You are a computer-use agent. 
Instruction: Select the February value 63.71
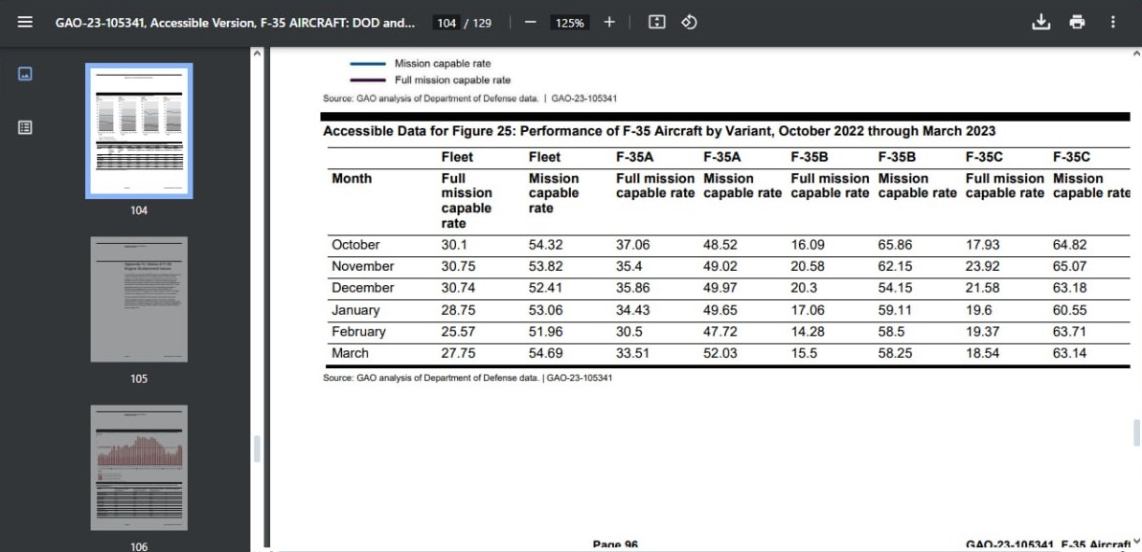tap(1070, 332)
